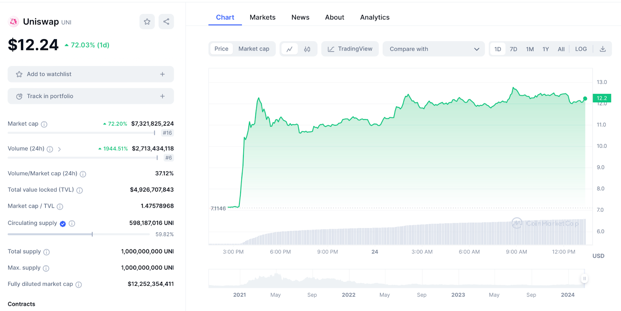Click the 1.47578968 Market cap/TVL value
The width and height of the screenshot is (621, 311).
[x=157, y=206]
